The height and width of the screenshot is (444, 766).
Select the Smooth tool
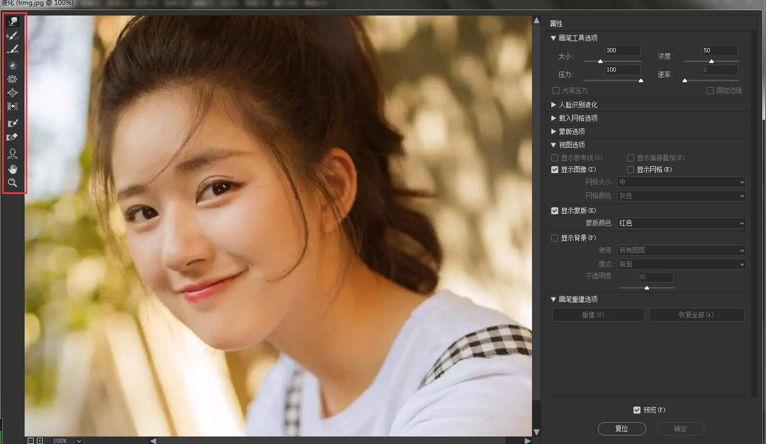click(13, 49)
